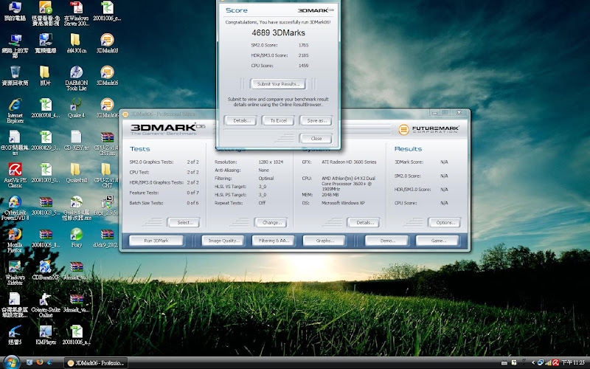Click Change under the Settings section
Image resolution: width=590 pixels, height=369 pixels.
[x=270, y=222]
